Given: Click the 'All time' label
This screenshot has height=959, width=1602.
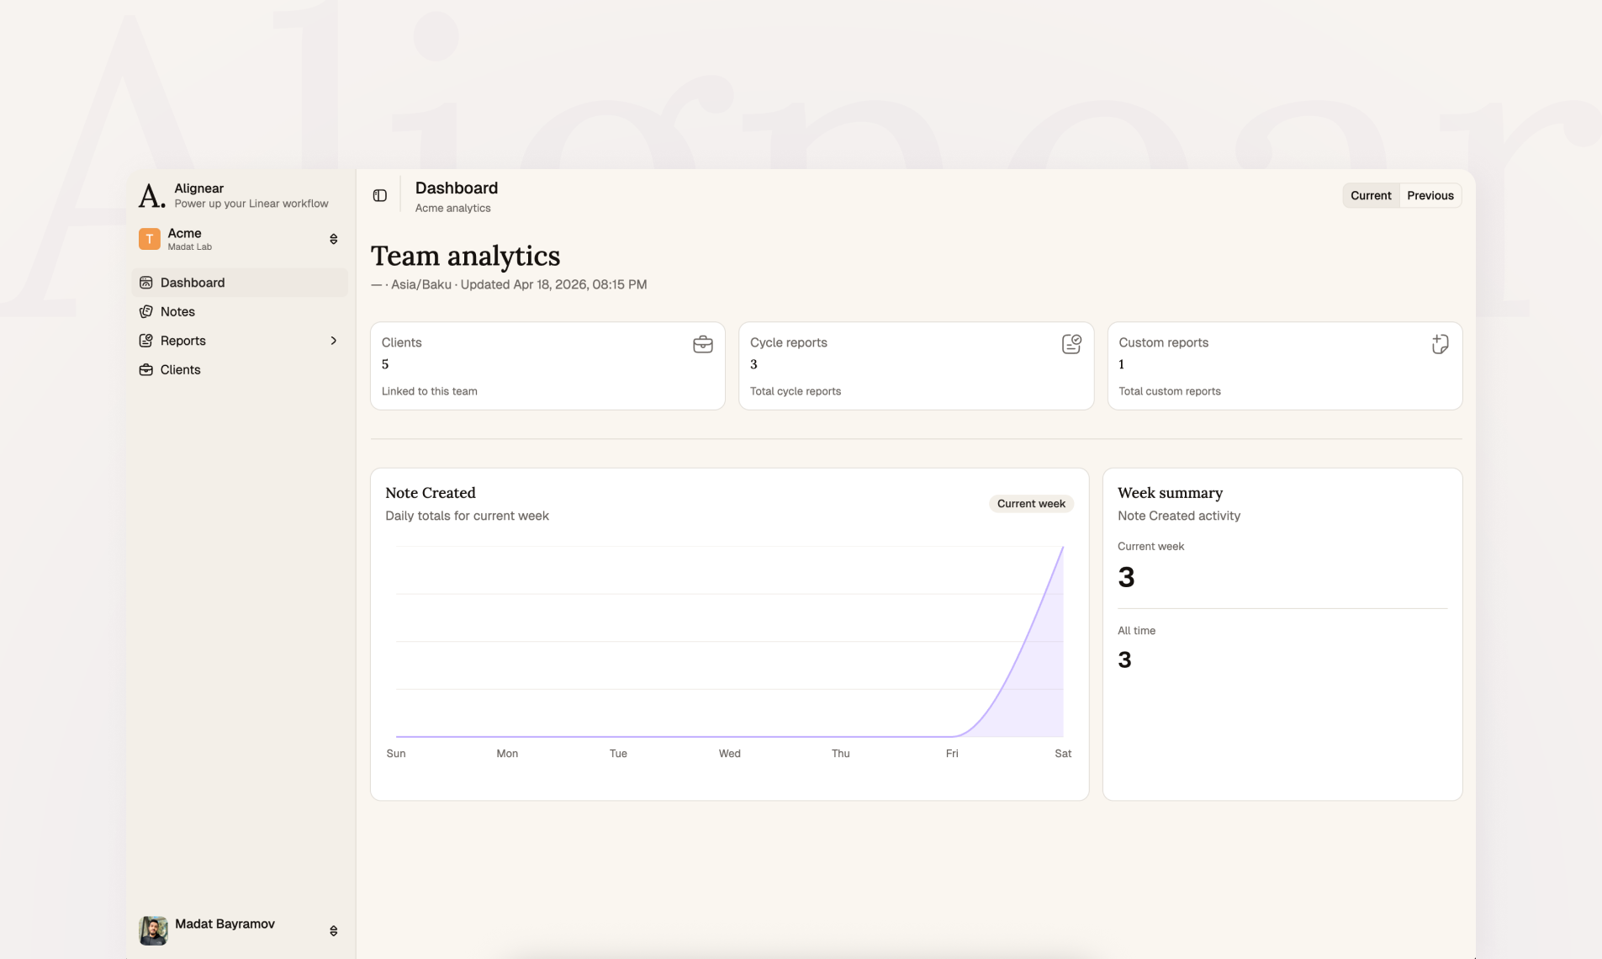Looking at the screenshot, I should click(1136, 631).
